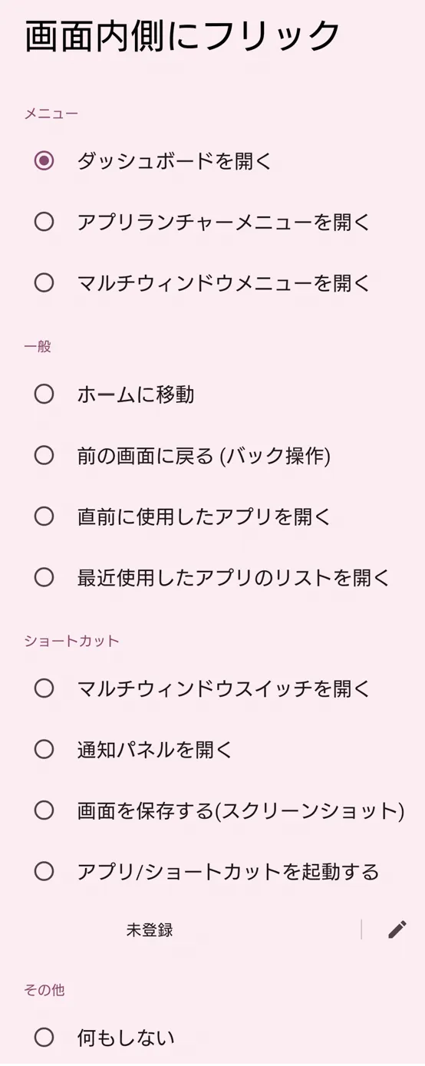Tap the pencil edit icon
This screenshot has height=1066, width=425.
(397, 929)
